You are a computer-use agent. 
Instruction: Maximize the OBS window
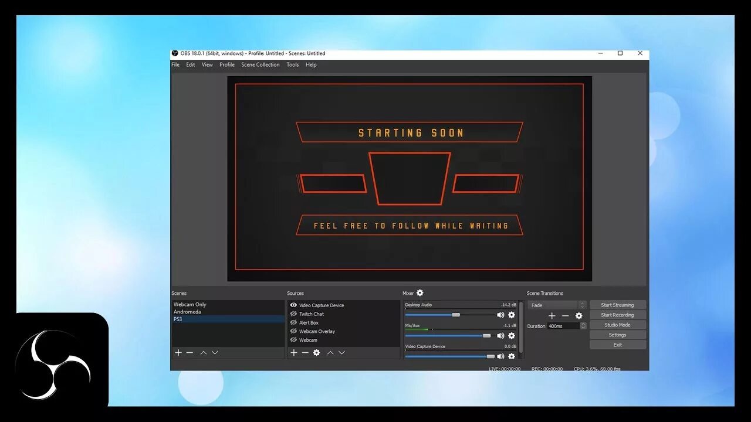click(620, 53)
